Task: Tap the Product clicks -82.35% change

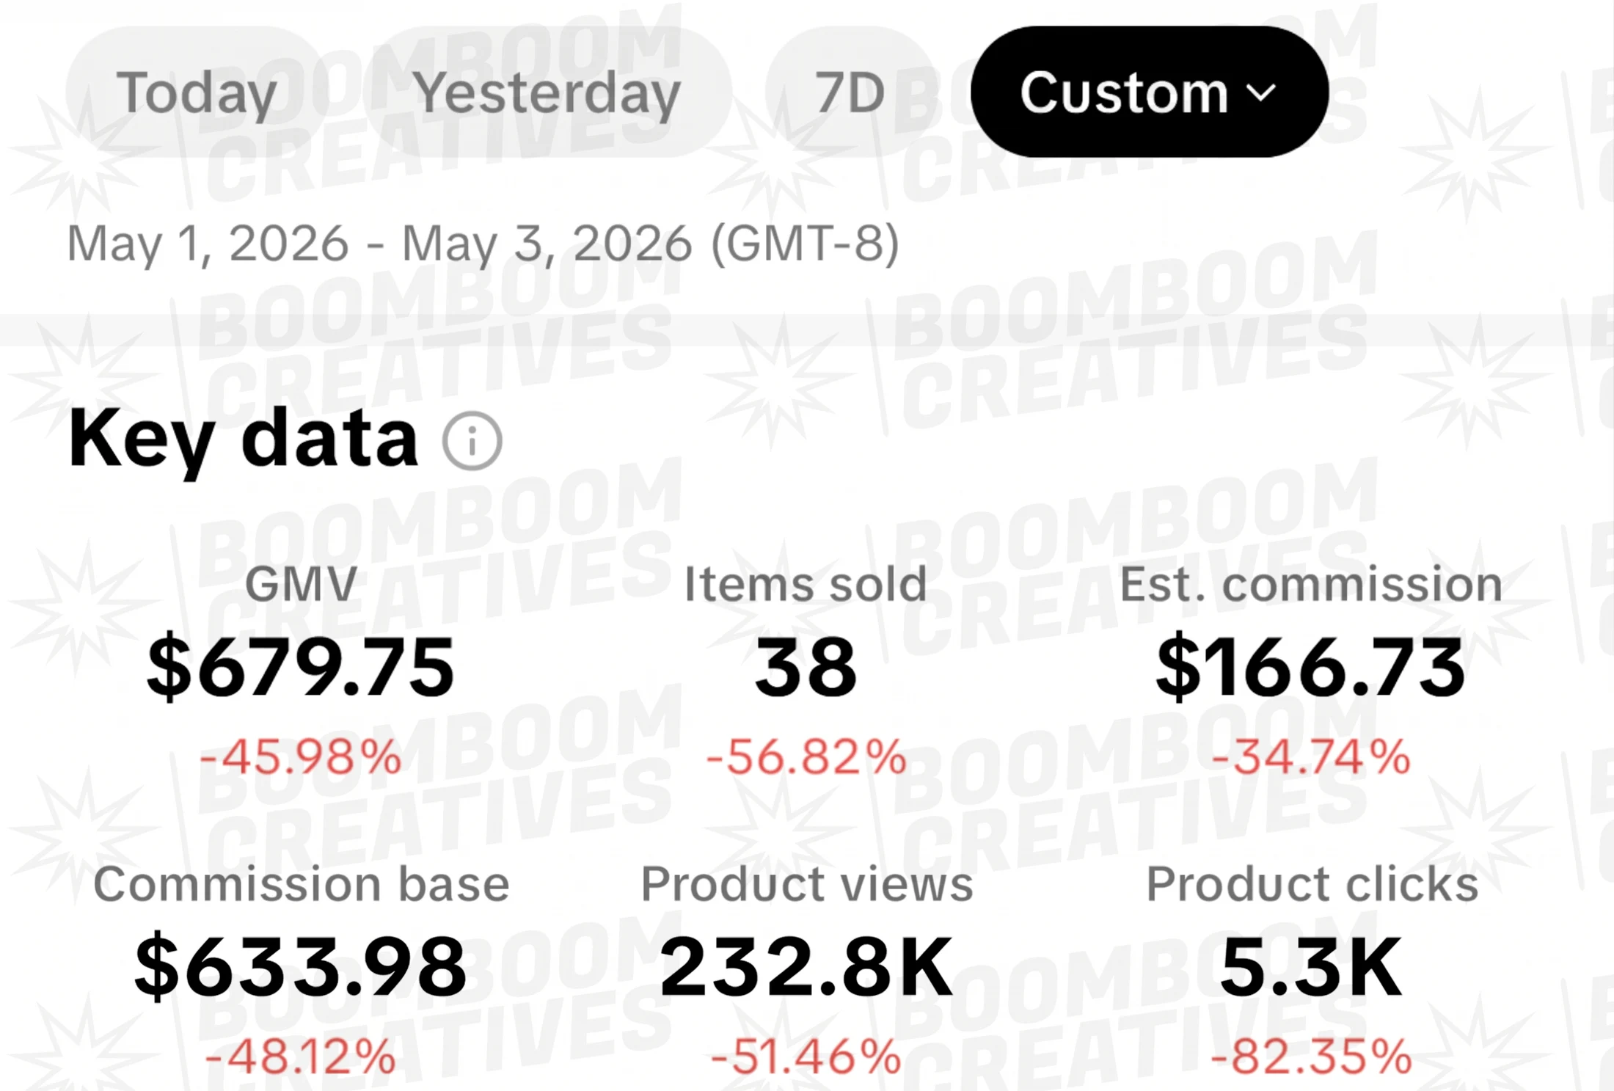Action: 1311,1057
